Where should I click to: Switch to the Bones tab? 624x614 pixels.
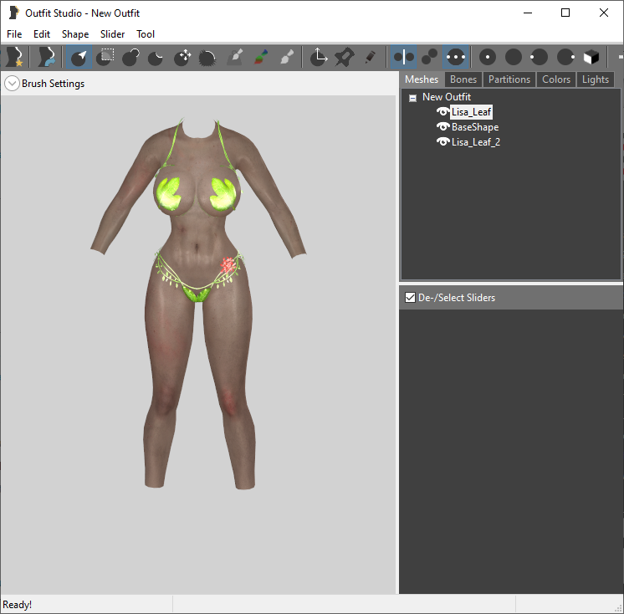point(463,79)
